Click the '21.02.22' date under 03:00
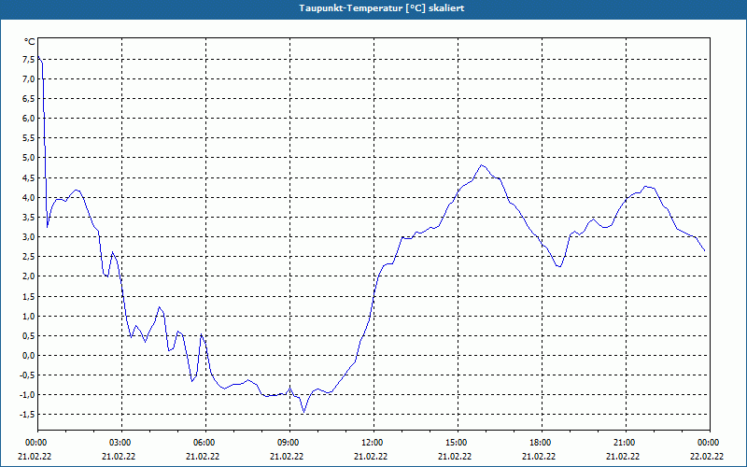Image resolution: width=747 pixels, height=467 pixels. (119, 457)
